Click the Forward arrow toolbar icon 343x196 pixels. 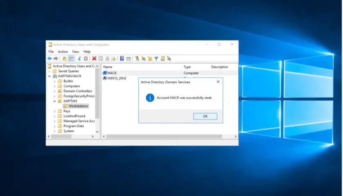pyautogui.click(x=56, y=58)
